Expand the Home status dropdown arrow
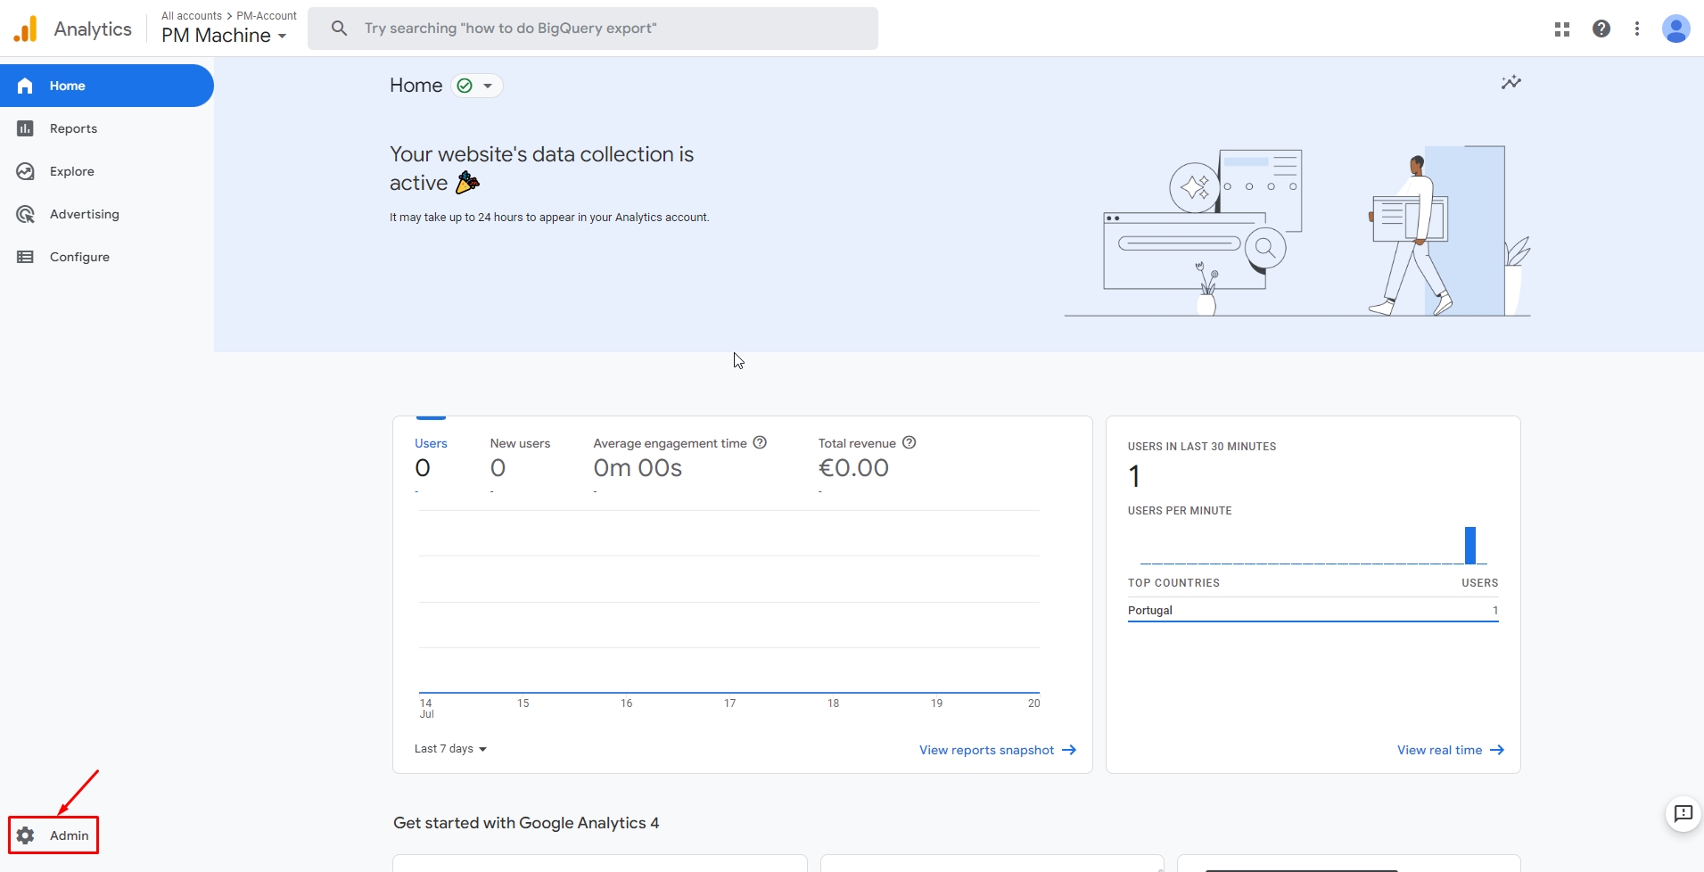1704x872 pixels. click(x=488, y=86)
